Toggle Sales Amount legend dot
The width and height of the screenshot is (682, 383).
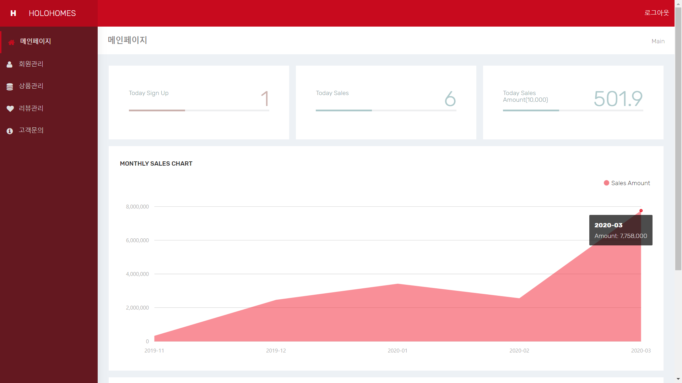click(x=606, y=183)
